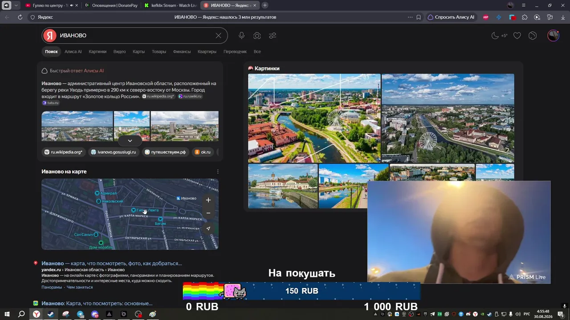Open the Все search categories tab
Image resolution: width=570 pixels, height=320 pixels.
click(257, 52)
